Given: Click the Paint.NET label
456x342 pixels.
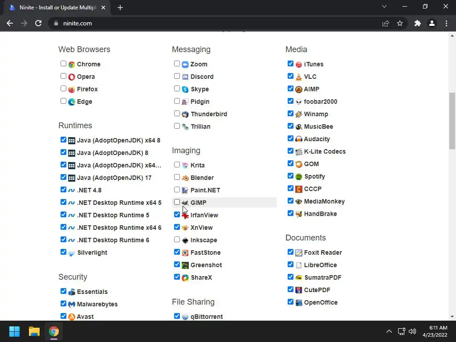Looking at the screenshot, I should click(205, 190).
